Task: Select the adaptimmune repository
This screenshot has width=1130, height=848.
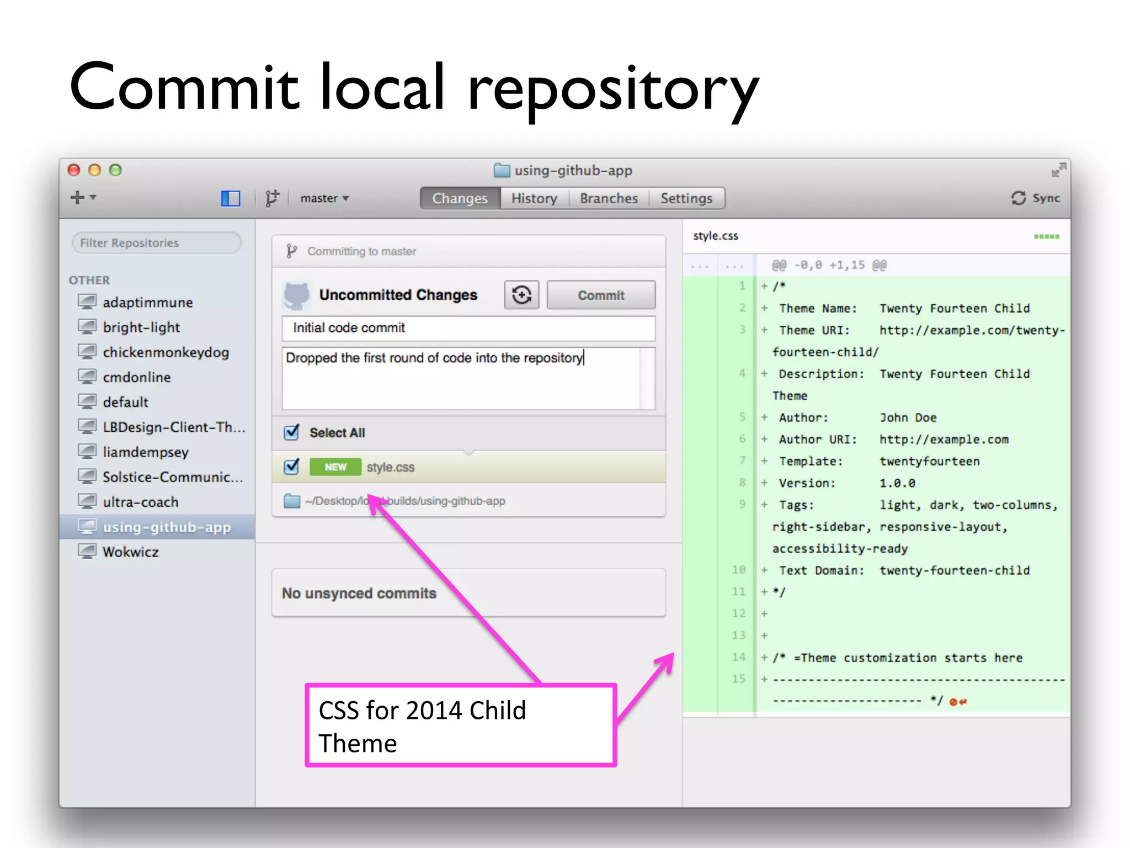Action: click(157, 303)
